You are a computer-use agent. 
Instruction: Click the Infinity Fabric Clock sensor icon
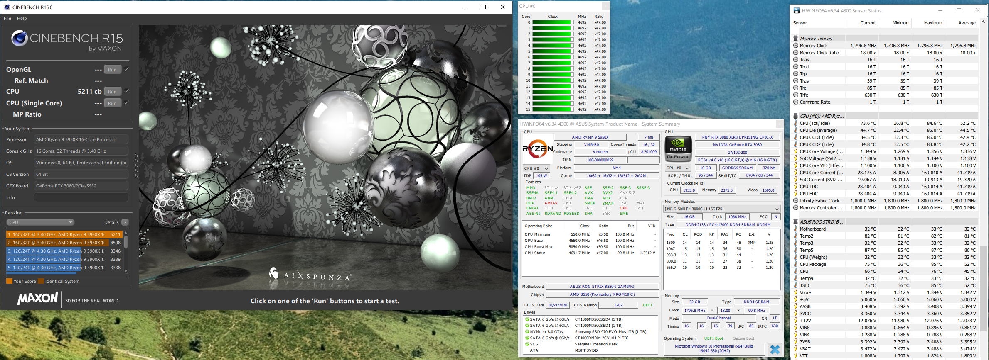point(796,201)
